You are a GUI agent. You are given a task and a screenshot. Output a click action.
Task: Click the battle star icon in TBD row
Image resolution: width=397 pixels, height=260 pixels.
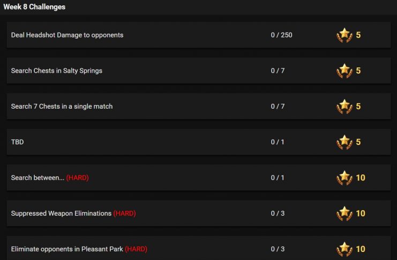point(344,142)
